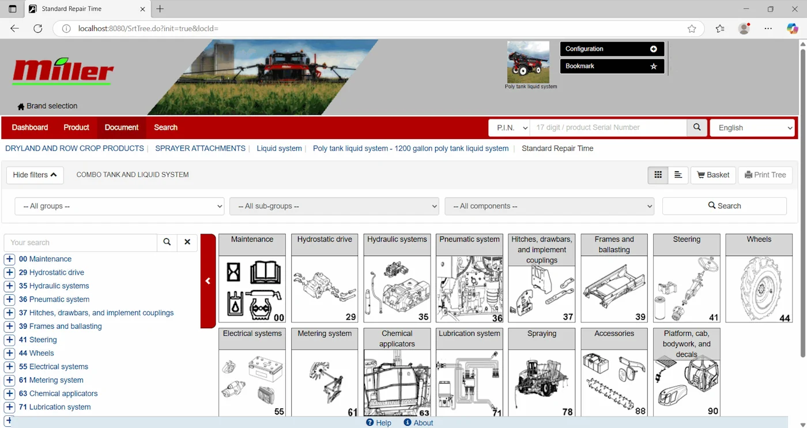Image resolution: width=807 pixels, height=428 pixels.
Task: Expand 29 Hydrostatic drive tree node
Action: (x=9, y=272)
